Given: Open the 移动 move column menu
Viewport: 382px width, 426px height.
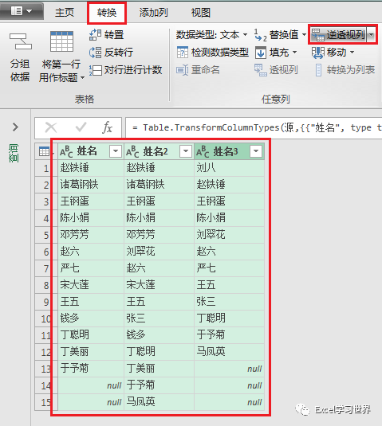Looking at the screenshot, I should (x=333, y=53).
